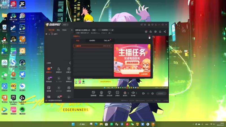
Task: Collapse the 工具箱 toolbox panel arrow
Action: (x=70, y=63)
